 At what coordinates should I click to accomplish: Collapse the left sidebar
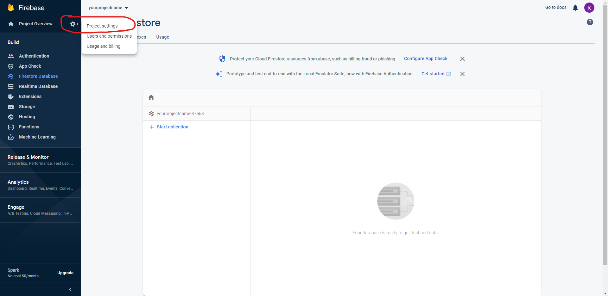pyautogui.click(x=70, y=289)
